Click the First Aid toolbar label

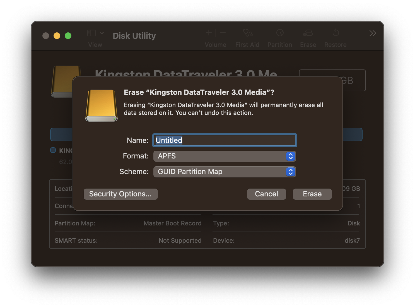[x=247, y=45]
